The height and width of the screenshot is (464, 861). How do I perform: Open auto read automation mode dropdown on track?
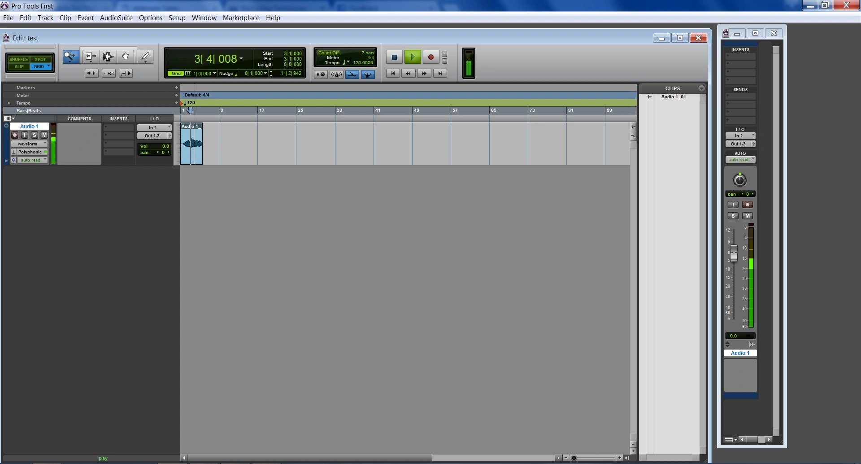pos(32,160)
